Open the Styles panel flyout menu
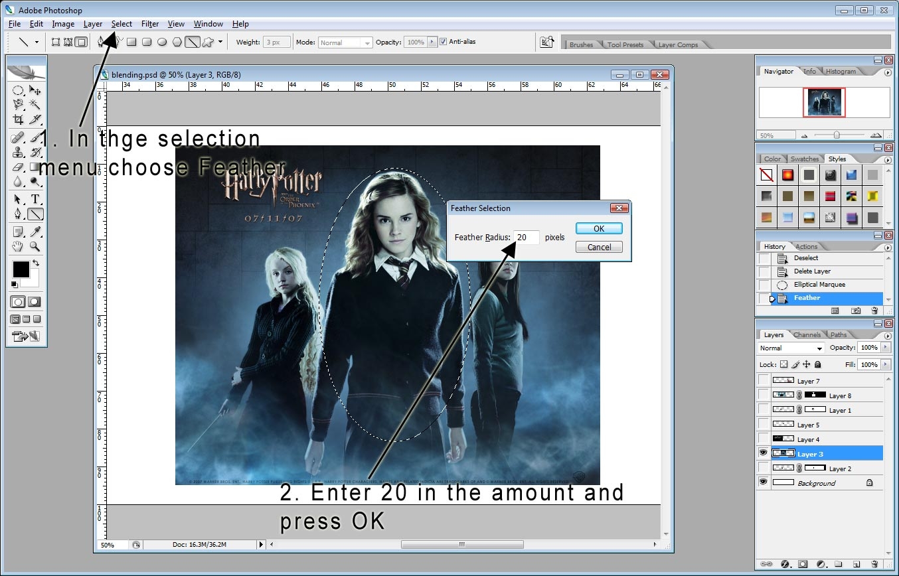Image resolution: width=899 pixels, height=576 pixels. click(888, 160)
